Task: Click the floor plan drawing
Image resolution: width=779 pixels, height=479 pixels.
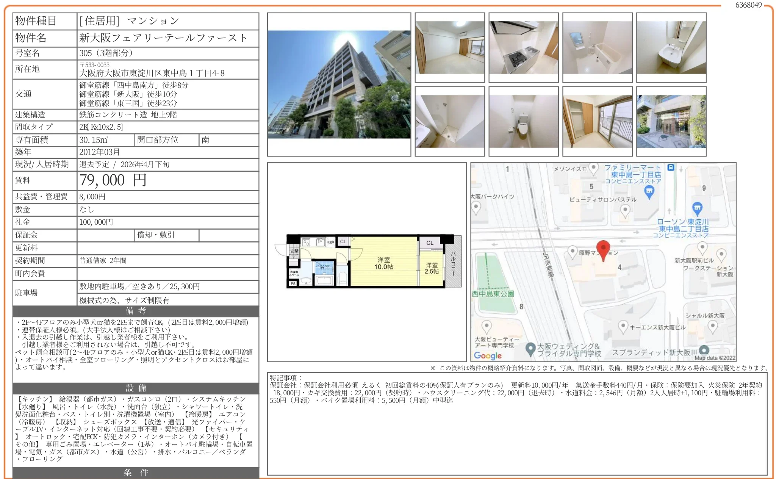Action: pos(368,261)
